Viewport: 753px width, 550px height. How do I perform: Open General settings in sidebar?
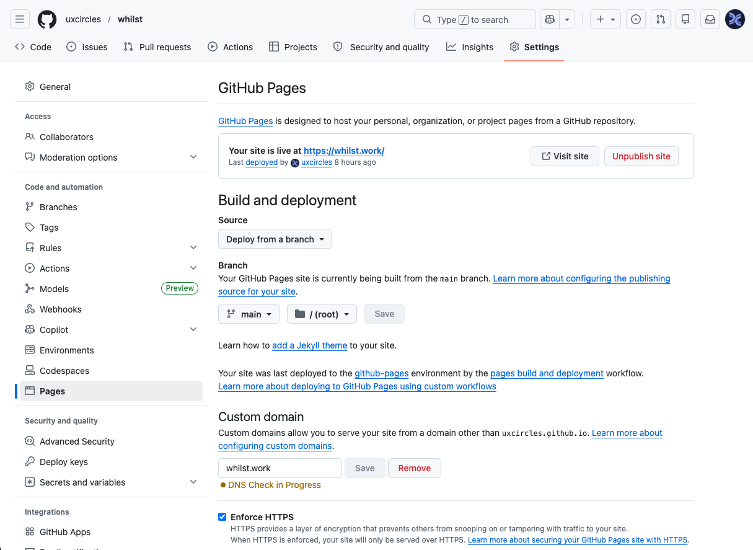(112, 87)
